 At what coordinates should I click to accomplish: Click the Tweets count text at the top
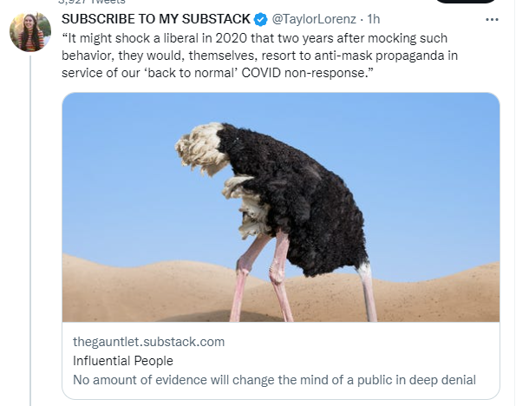92,2
